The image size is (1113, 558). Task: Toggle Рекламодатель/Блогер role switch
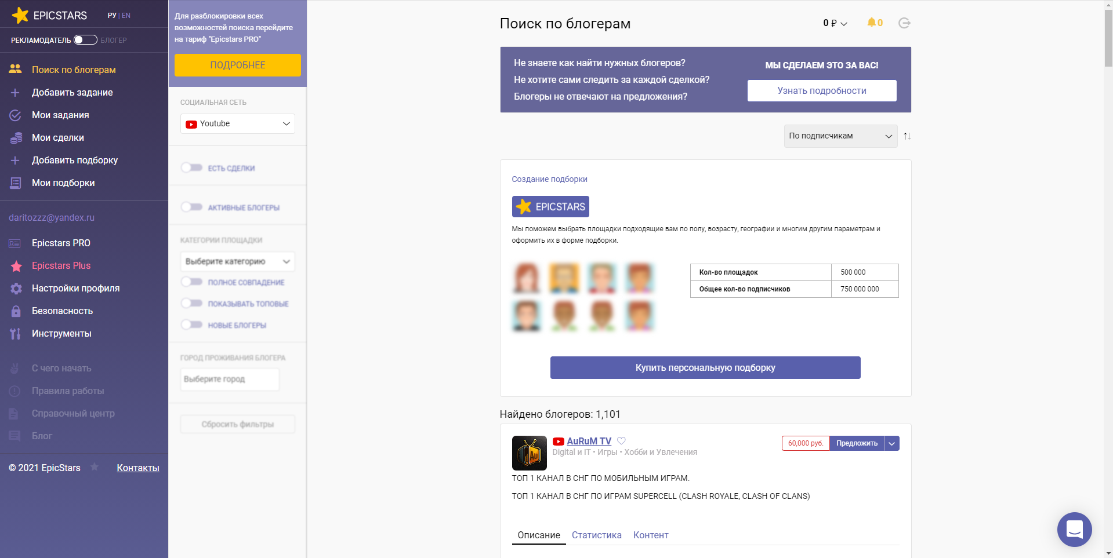coord(85,40)
